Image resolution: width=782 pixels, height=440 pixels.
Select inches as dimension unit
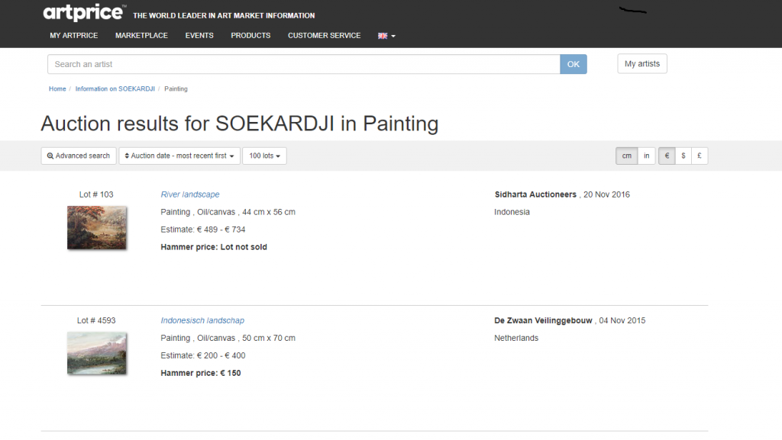tap(646, 156)
